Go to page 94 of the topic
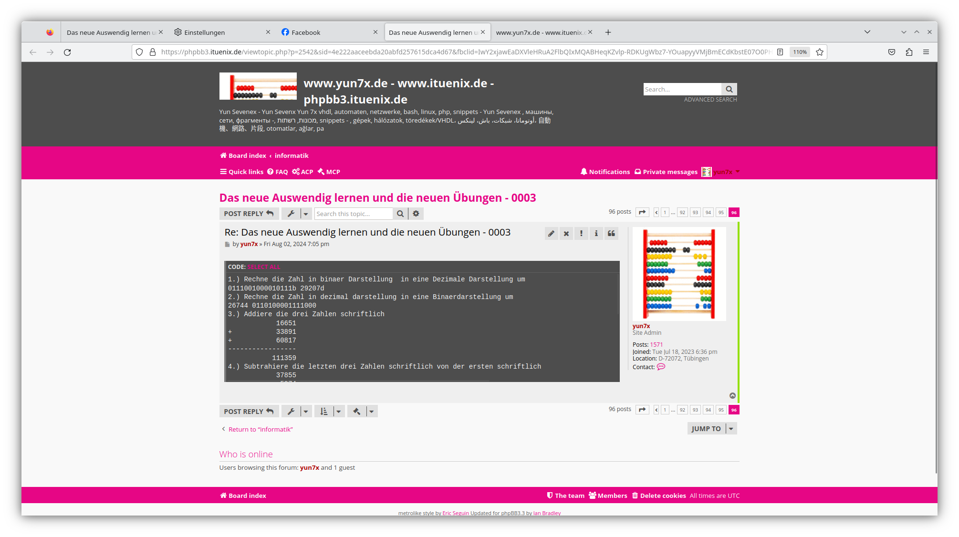 [x=708, y=212]
